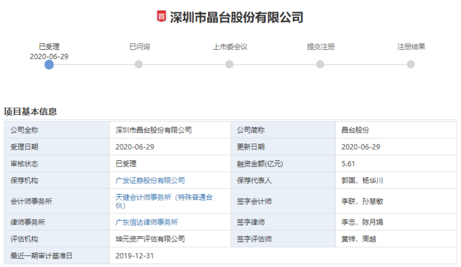The height and width of the screenshot is (267, 461).
Task: Click the 签字会计师 label cell
Action: click(283, 201)
